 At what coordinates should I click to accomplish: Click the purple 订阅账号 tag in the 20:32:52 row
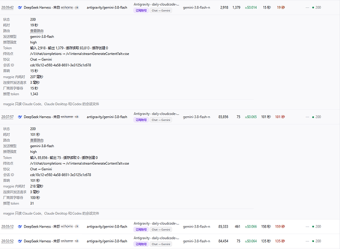(141, 244)
